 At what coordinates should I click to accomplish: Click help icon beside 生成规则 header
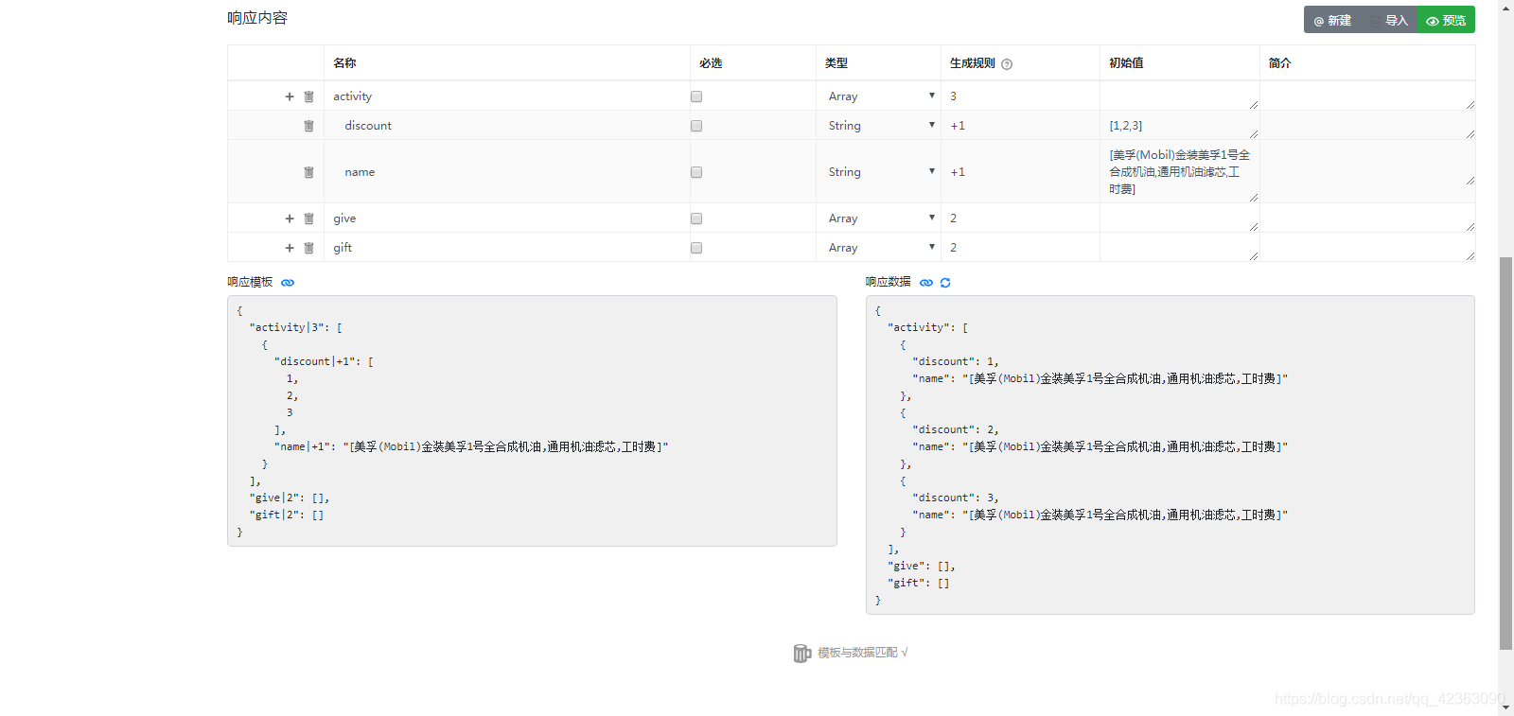pos(1007,64)
